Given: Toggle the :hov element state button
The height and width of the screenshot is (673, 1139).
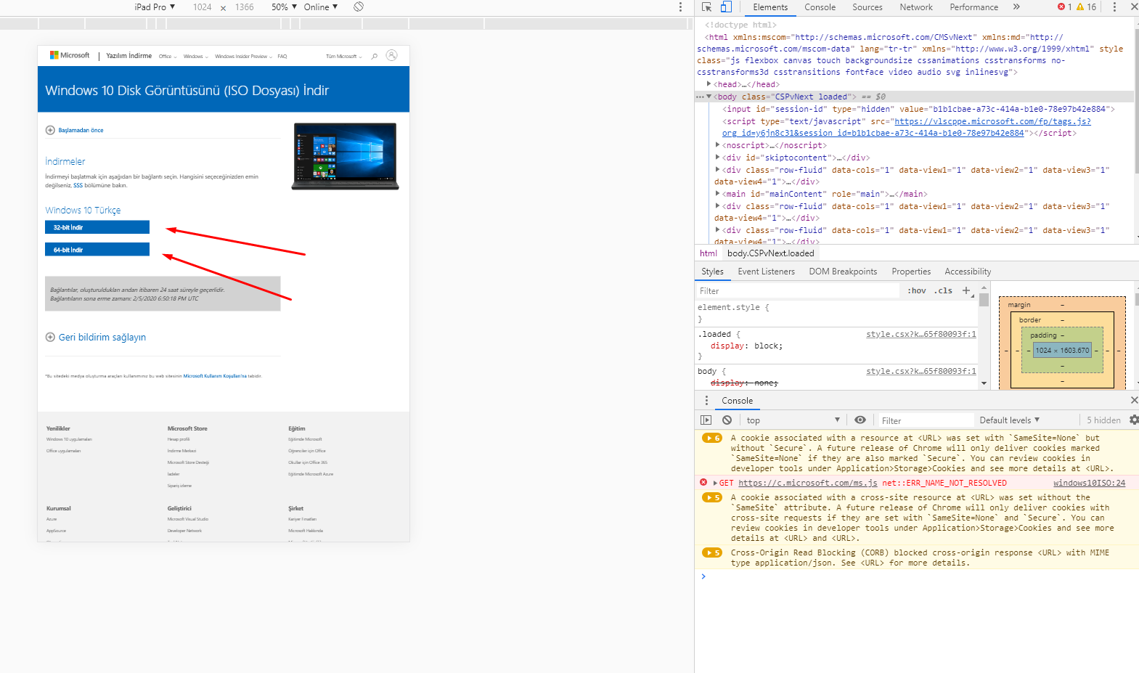Looking at the screenshot, I should [x=917, y=290].
